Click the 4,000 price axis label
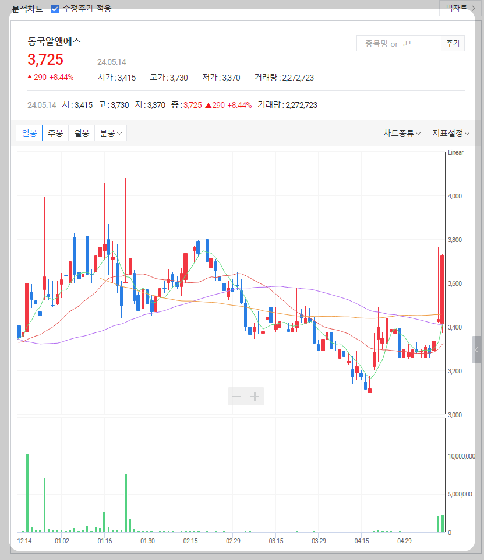The width and height of the screenshot is (484, 560). pyautogui.click(x=455, y=196)
